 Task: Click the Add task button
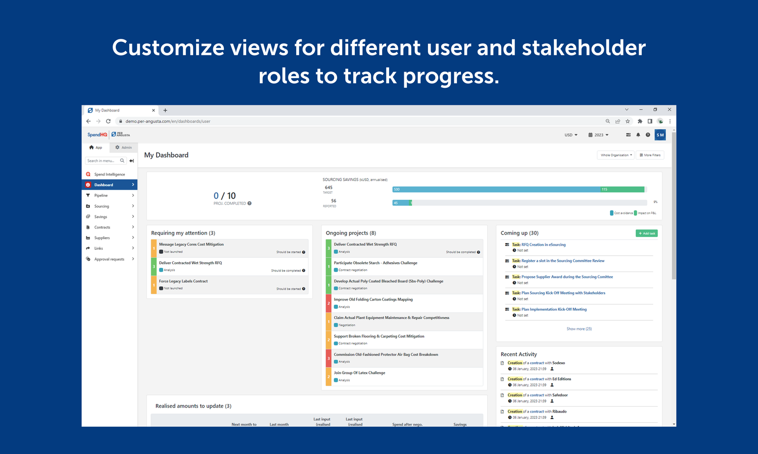pos(647,233)
